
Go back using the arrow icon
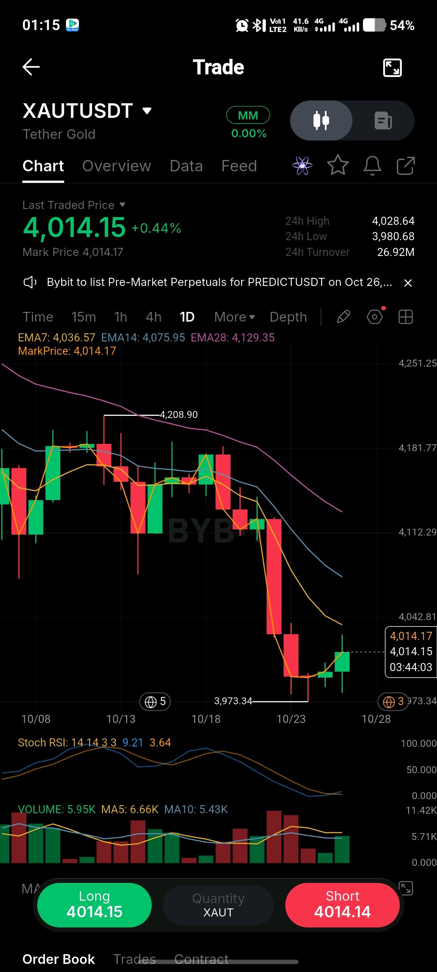point(31,67)
